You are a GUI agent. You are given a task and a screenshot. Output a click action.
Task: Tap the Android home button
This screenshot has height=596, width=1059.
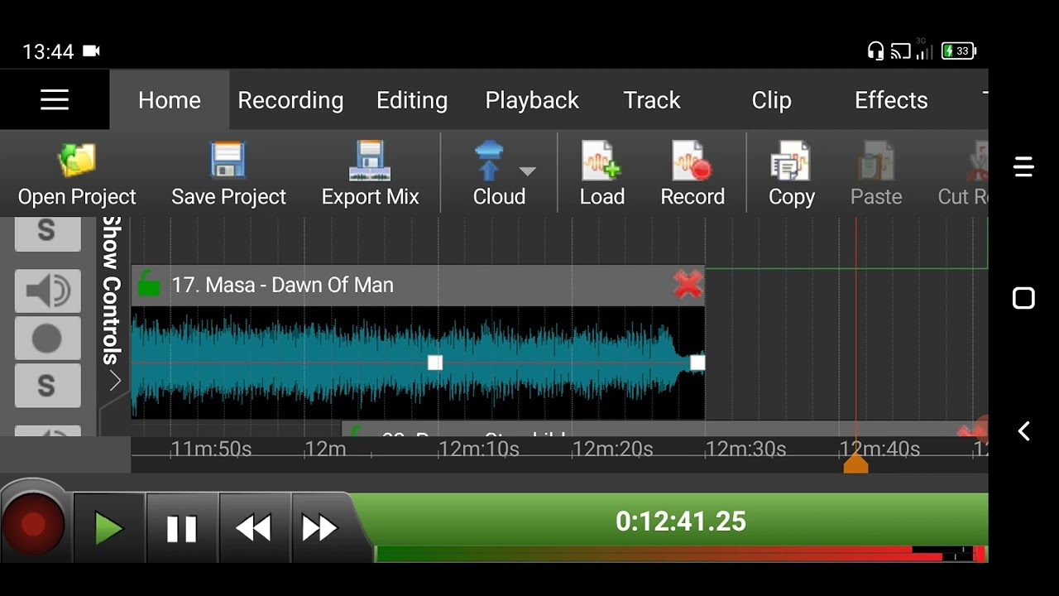click(1023, 298)
